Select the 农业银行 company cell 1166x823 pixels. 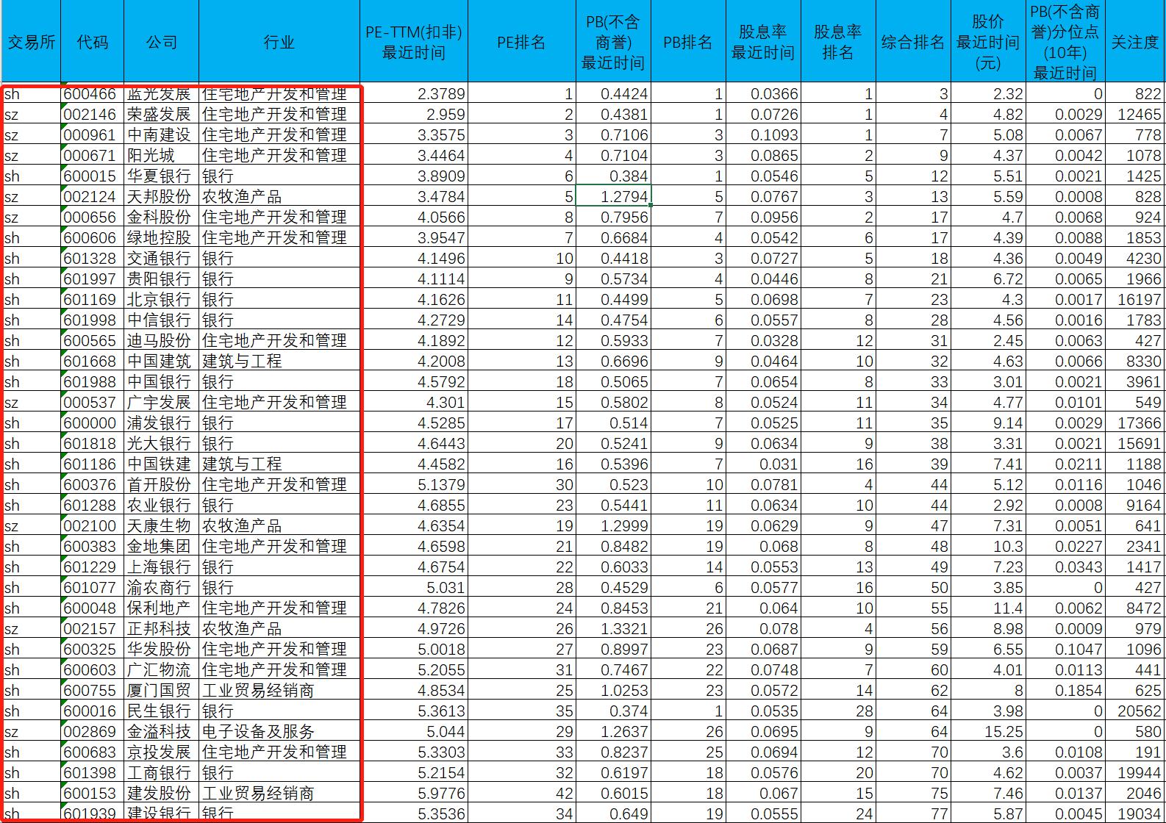click(162, 505)
